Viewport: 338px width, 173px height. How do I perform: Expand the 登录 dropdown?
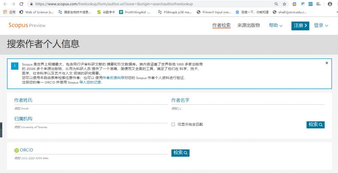(321, 25)
